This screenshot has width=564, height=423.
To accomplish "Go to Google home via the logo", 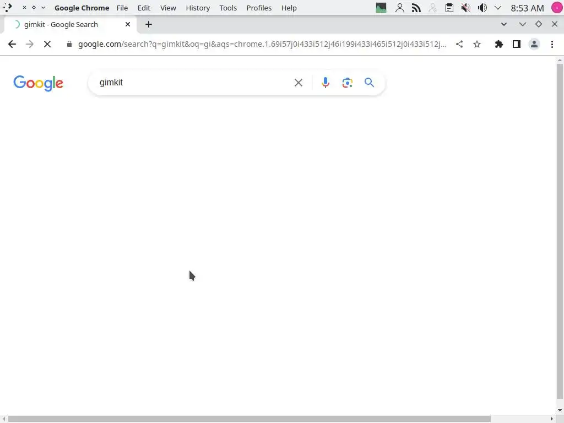I will (x=38, y=84).
